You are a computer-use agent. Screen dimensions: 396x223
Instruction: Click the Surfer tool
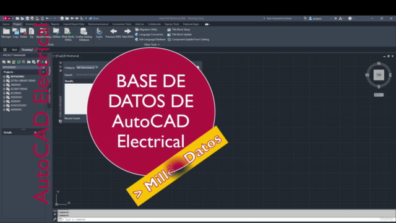[99, 33]
